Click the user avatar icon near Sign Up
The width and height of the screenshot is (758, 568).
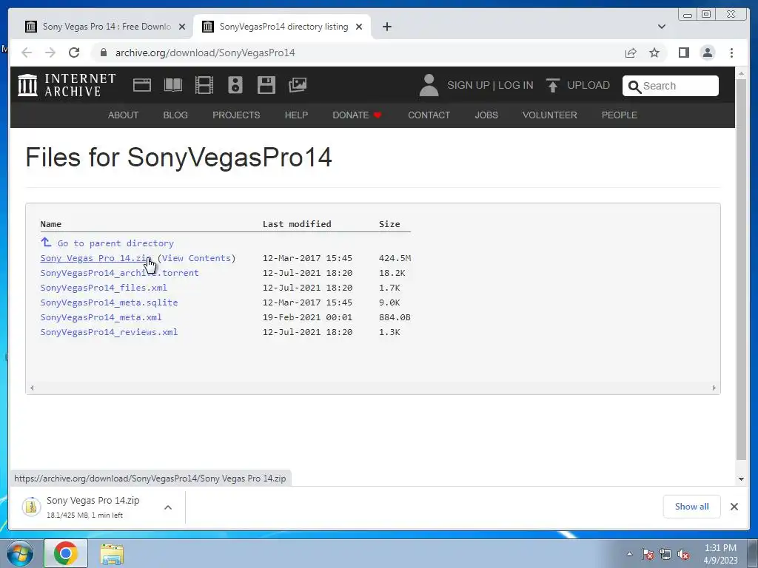click(x=429, y=85)
